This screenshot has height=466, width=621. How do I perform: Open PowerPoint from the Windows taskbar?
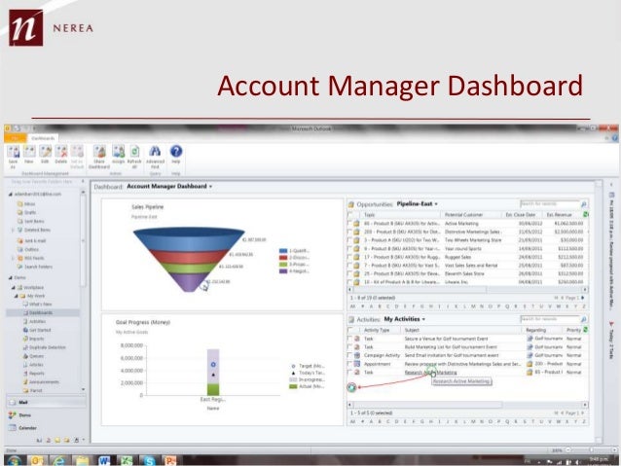click(170, 460)
